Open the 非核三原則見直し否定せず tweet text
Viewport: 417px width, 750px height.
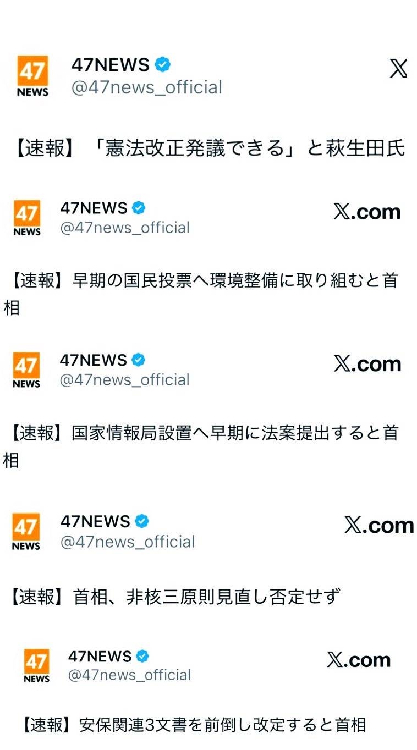pyautogui.click(x=174, y=597)
